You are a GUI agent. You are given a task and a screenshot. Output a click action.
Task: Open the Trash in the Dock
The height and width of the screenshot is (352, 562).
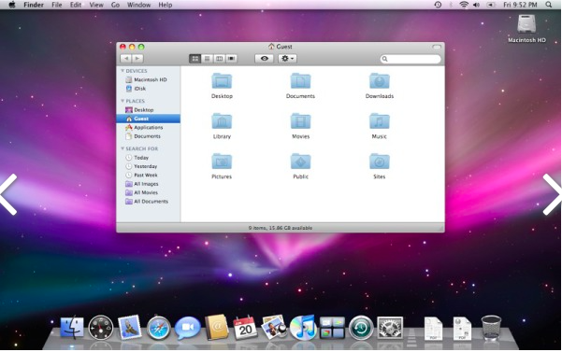pyautogui.click(x=491, y=328)
